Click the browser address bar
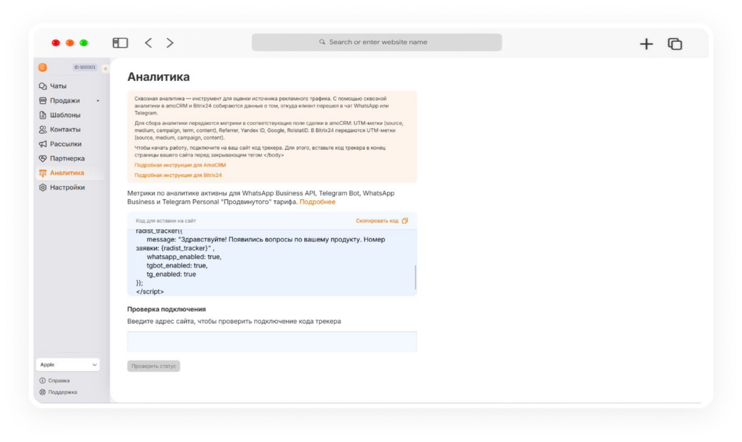 (x=377, y=42)
